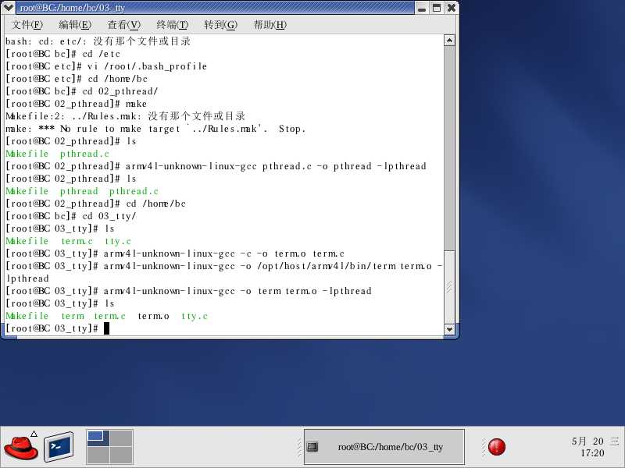Screen dimensions: 625x468
Task: Click the 'vi /root/.bash_profile' command line
Action: coord(106,66)
